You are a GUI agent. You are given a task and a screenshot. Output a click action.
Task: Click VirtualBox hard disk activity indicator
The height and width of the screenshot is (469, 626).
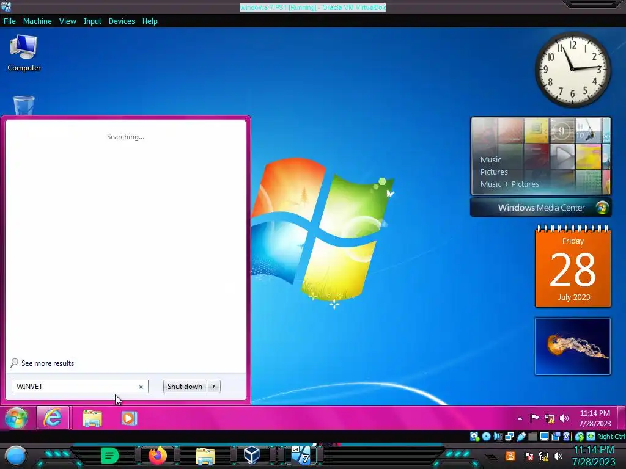coord(474,436)
